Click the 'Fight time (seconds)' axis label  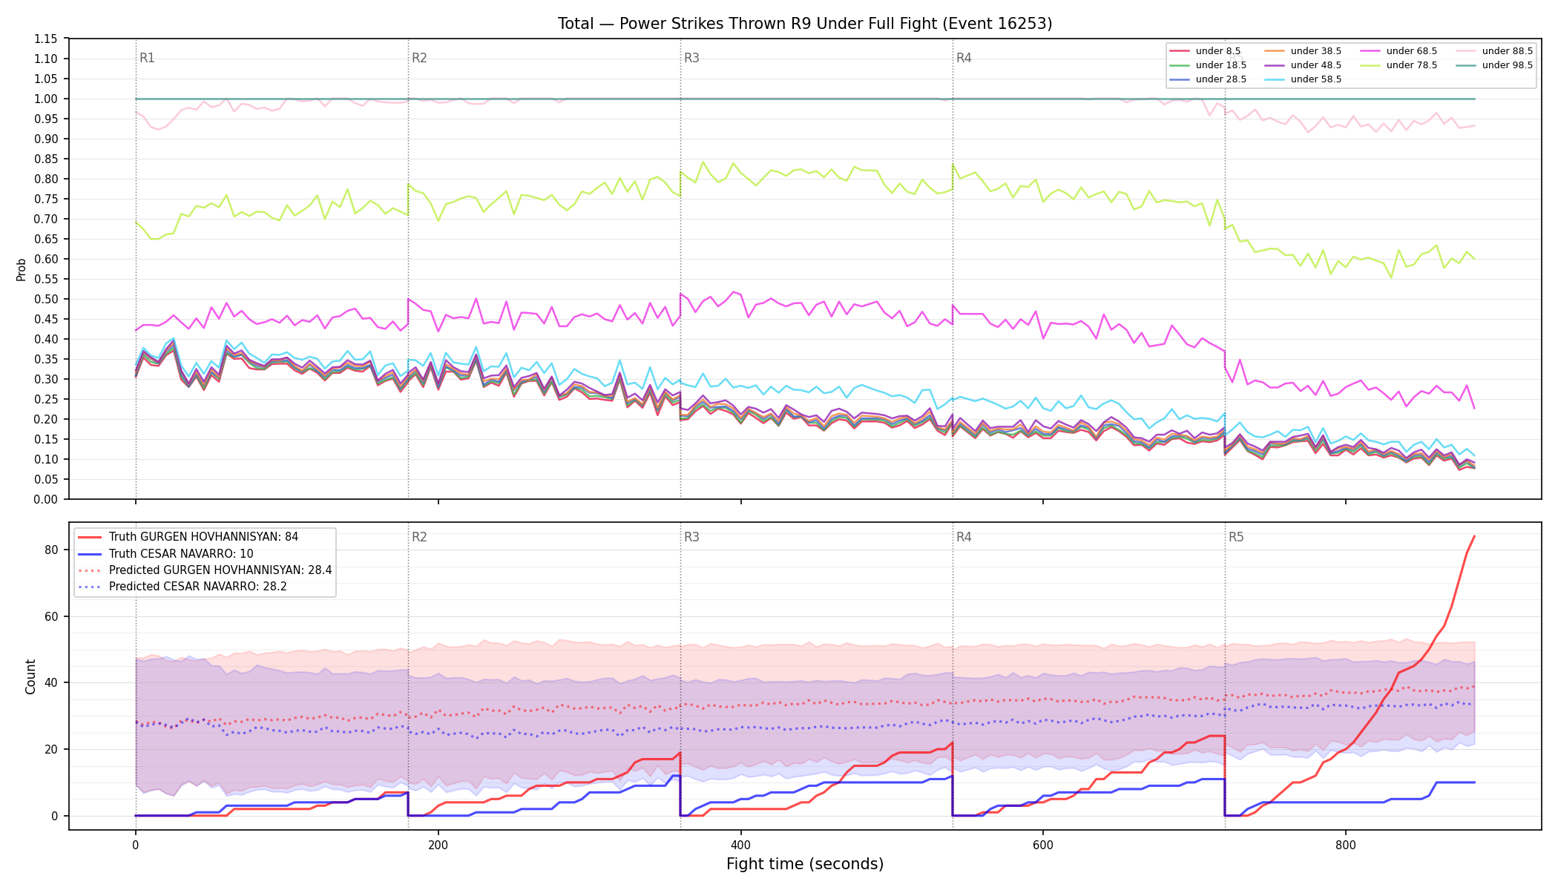tap(805, 864)
